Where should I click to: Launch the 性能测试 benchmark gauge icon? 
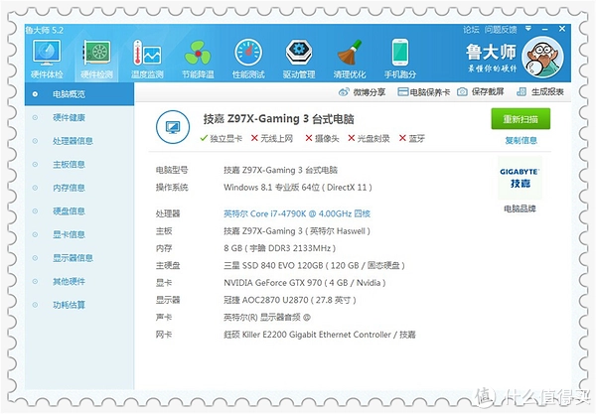(x=248, y=59)
